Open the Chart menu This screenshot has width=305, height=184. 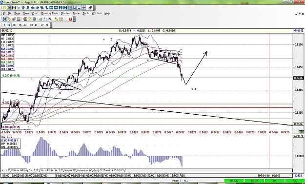coord(35,13)
